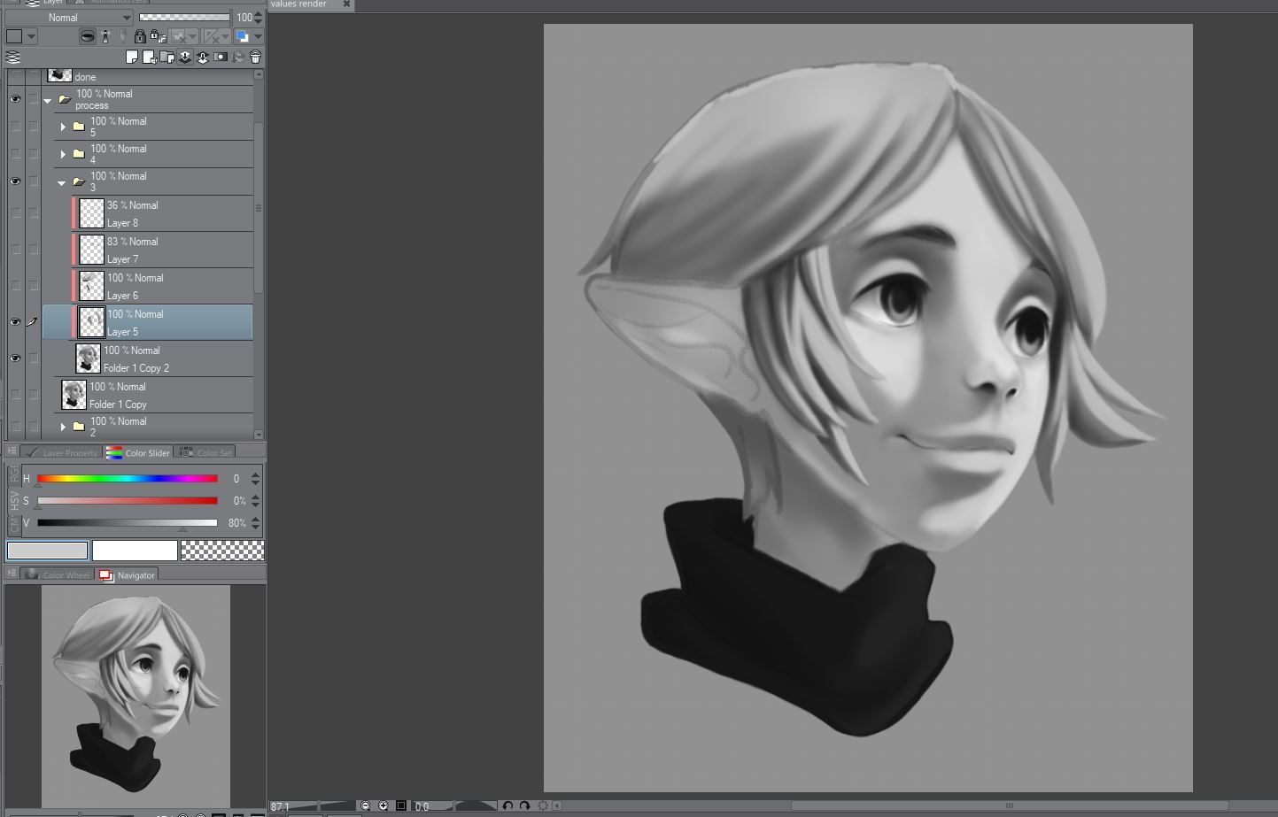The image size is (1278, 817).
Task: Toggle clip to layer below icon
Action: [x=89, y=36]
